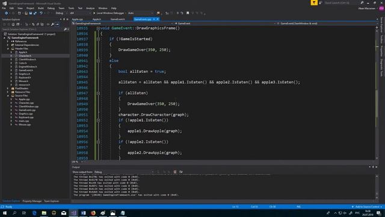This screenshot has height=217, width=385.
Task: Click the Open File toolbar icon
Action: (26, 13)
